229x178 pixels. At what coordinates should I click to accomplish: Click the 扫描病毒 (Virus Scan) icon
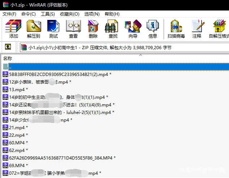[x=176, y=29]
